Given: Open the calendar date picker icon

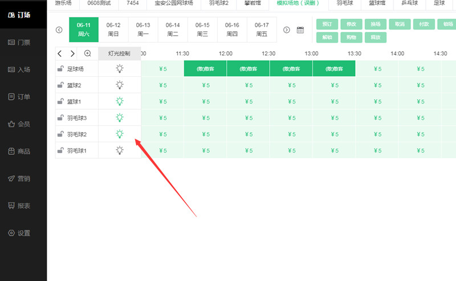Looking at the screenshot, I should click(x=300, y=30).
